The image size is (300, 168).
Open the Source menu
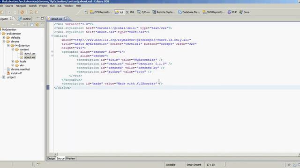click(9, 6)
